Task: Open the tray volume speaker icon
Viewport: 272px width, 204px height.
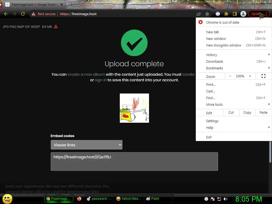Action: (225, 199)
